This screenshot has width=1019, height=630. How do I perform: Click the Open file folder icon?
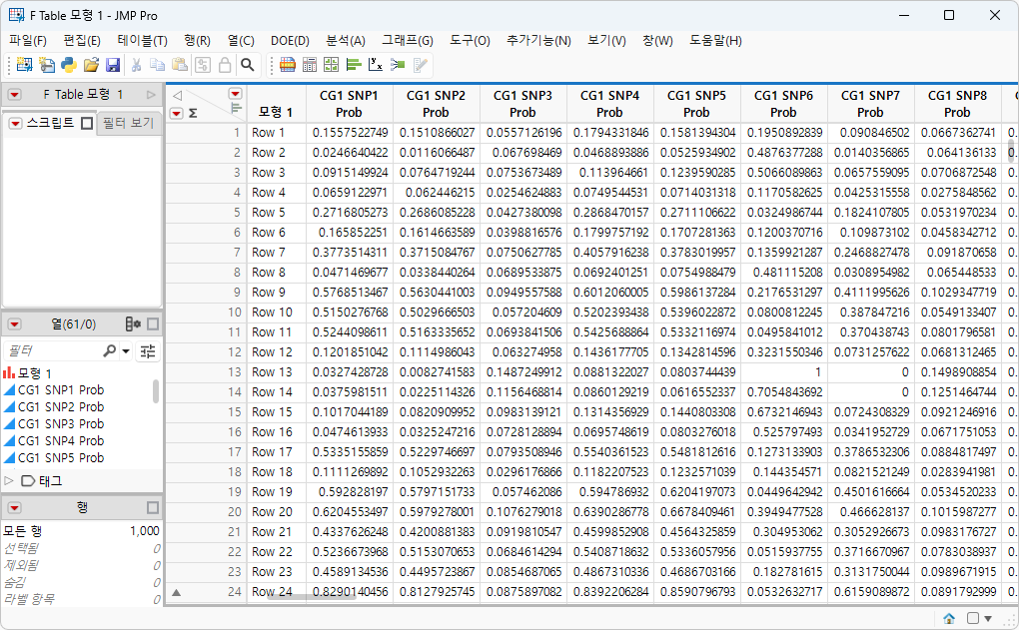pos(91,64)
